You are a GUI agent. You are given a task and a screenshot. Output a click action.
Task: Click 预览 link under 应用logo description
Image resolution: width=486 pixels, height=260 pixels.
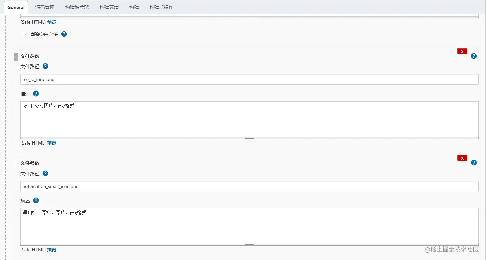[x=52, y=143]
